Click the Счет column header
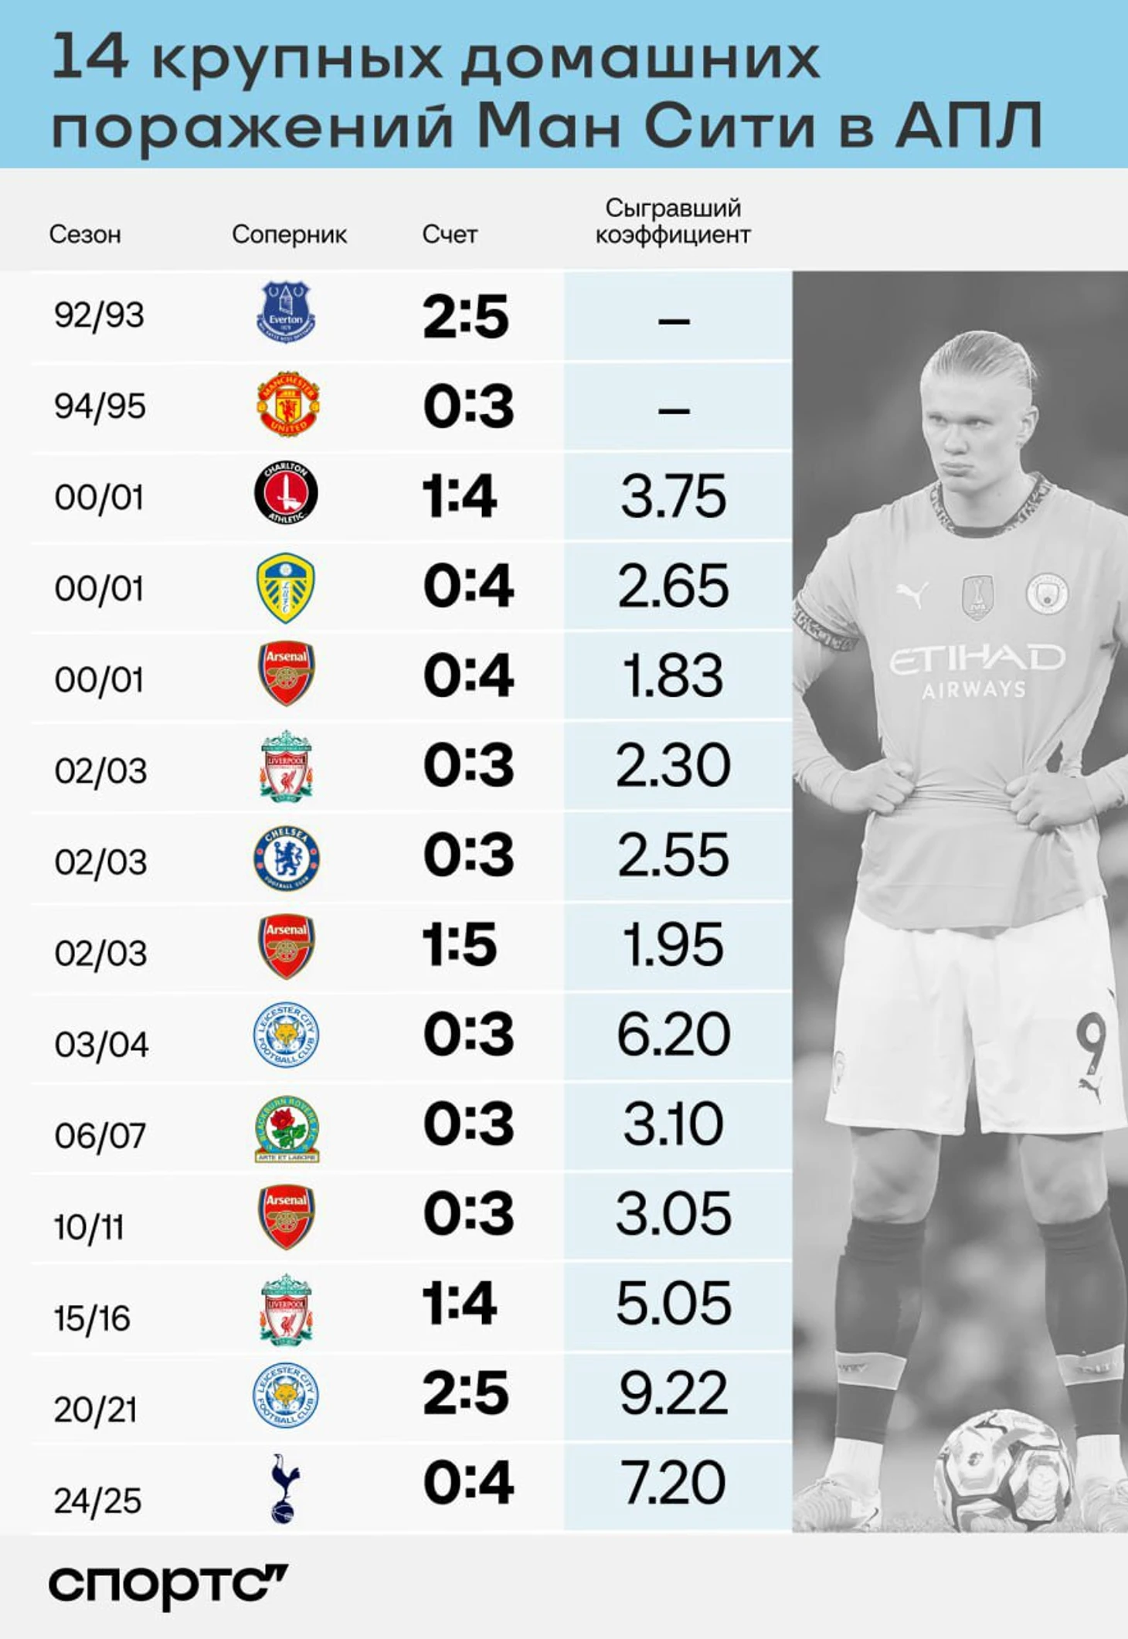The height and width of the screenshot is (1639, 1128). [x=449, y=234]
